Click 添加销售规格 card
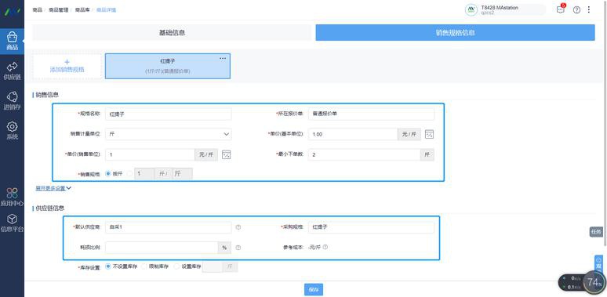The image size is (607, 297). [67, 67]
